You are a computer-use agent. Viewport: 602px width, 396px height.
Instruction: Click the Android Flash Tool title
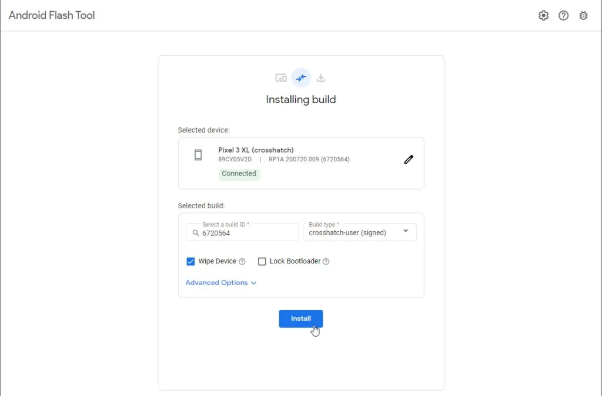[51, 15]
